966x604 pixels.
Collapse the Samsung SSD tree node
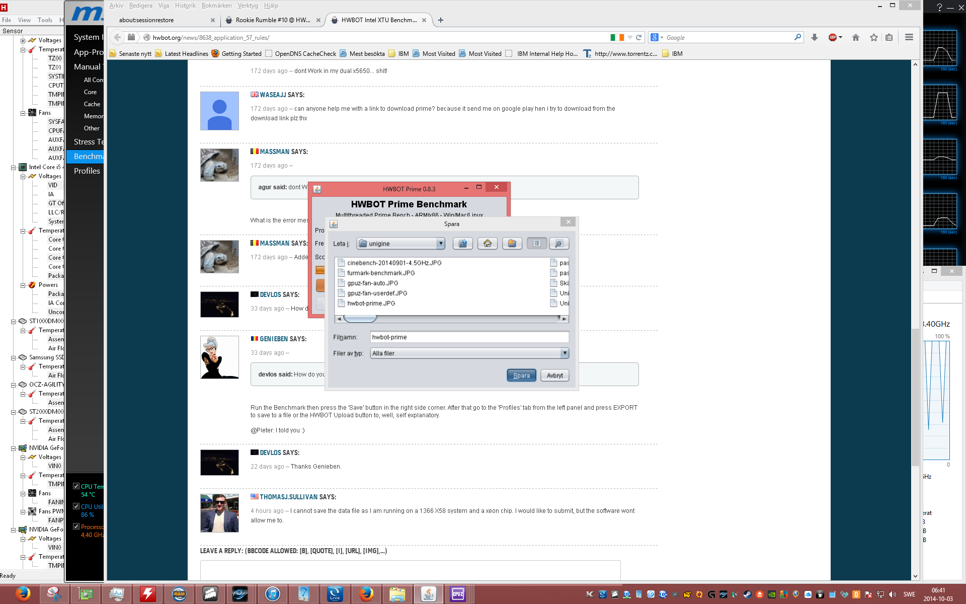14,357
